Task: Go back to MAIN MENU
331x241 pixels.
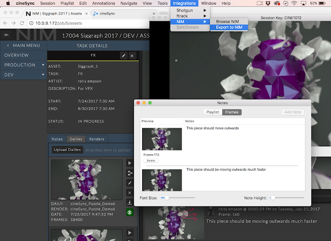Action: [23, 46]
